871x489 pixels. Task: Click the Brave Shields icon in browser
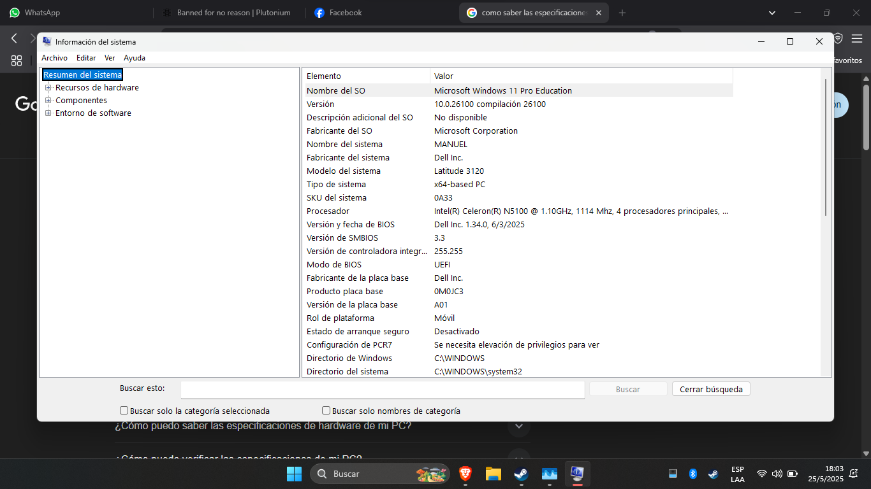point(838,39)
